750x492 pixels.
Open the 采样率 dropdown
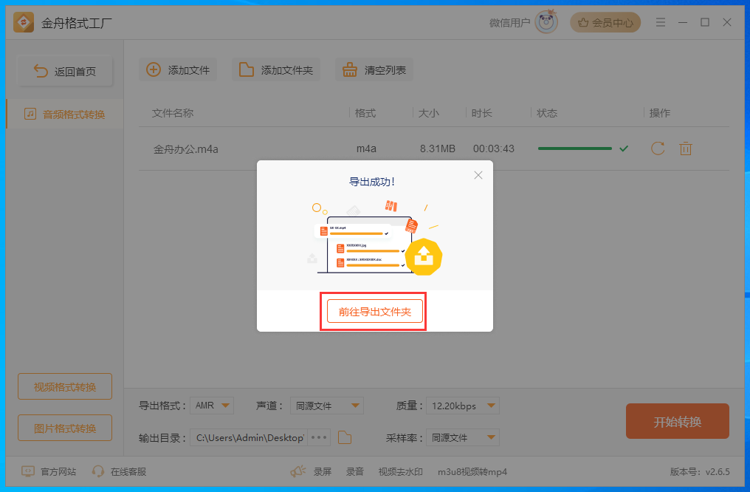(x=463, y=437)
